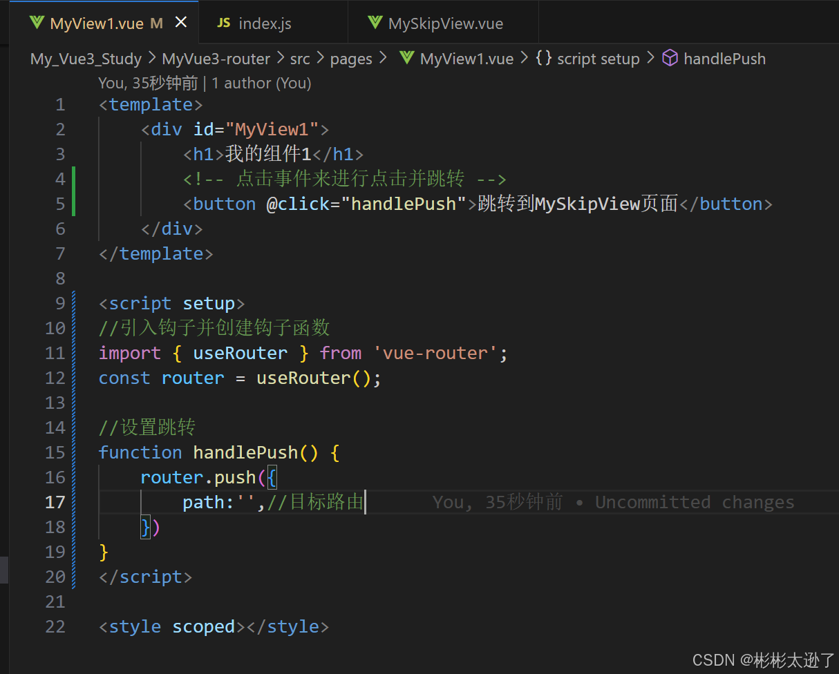Image resolution: width=839 pixels, height=674 pixels.
Task: Select pages folder in the breadcrumb
Action: pyautogui.click(x=351, y=59)
